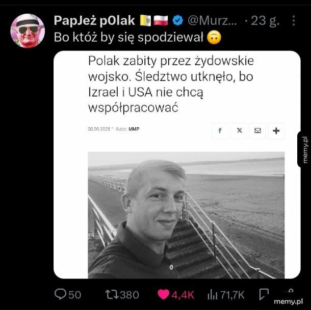The width and height of the screenshot is (311, 310).
Task: Expand more share options with plus icon
Action: tap(276, 130)
